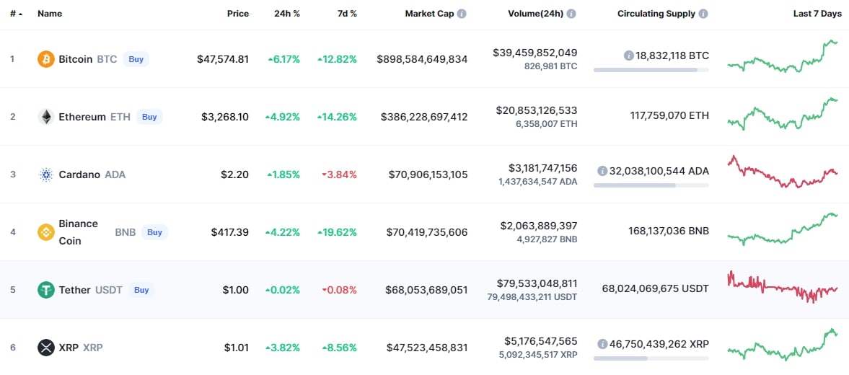This screenshot has width=849, height=375.
Task: Click the Buy button next to Binance Coin
Action: coord(155,232)
